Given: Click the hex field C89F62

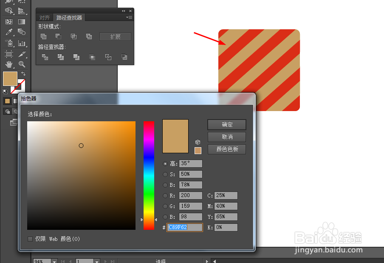Looking at the screenshot, I should coord(185,227).
